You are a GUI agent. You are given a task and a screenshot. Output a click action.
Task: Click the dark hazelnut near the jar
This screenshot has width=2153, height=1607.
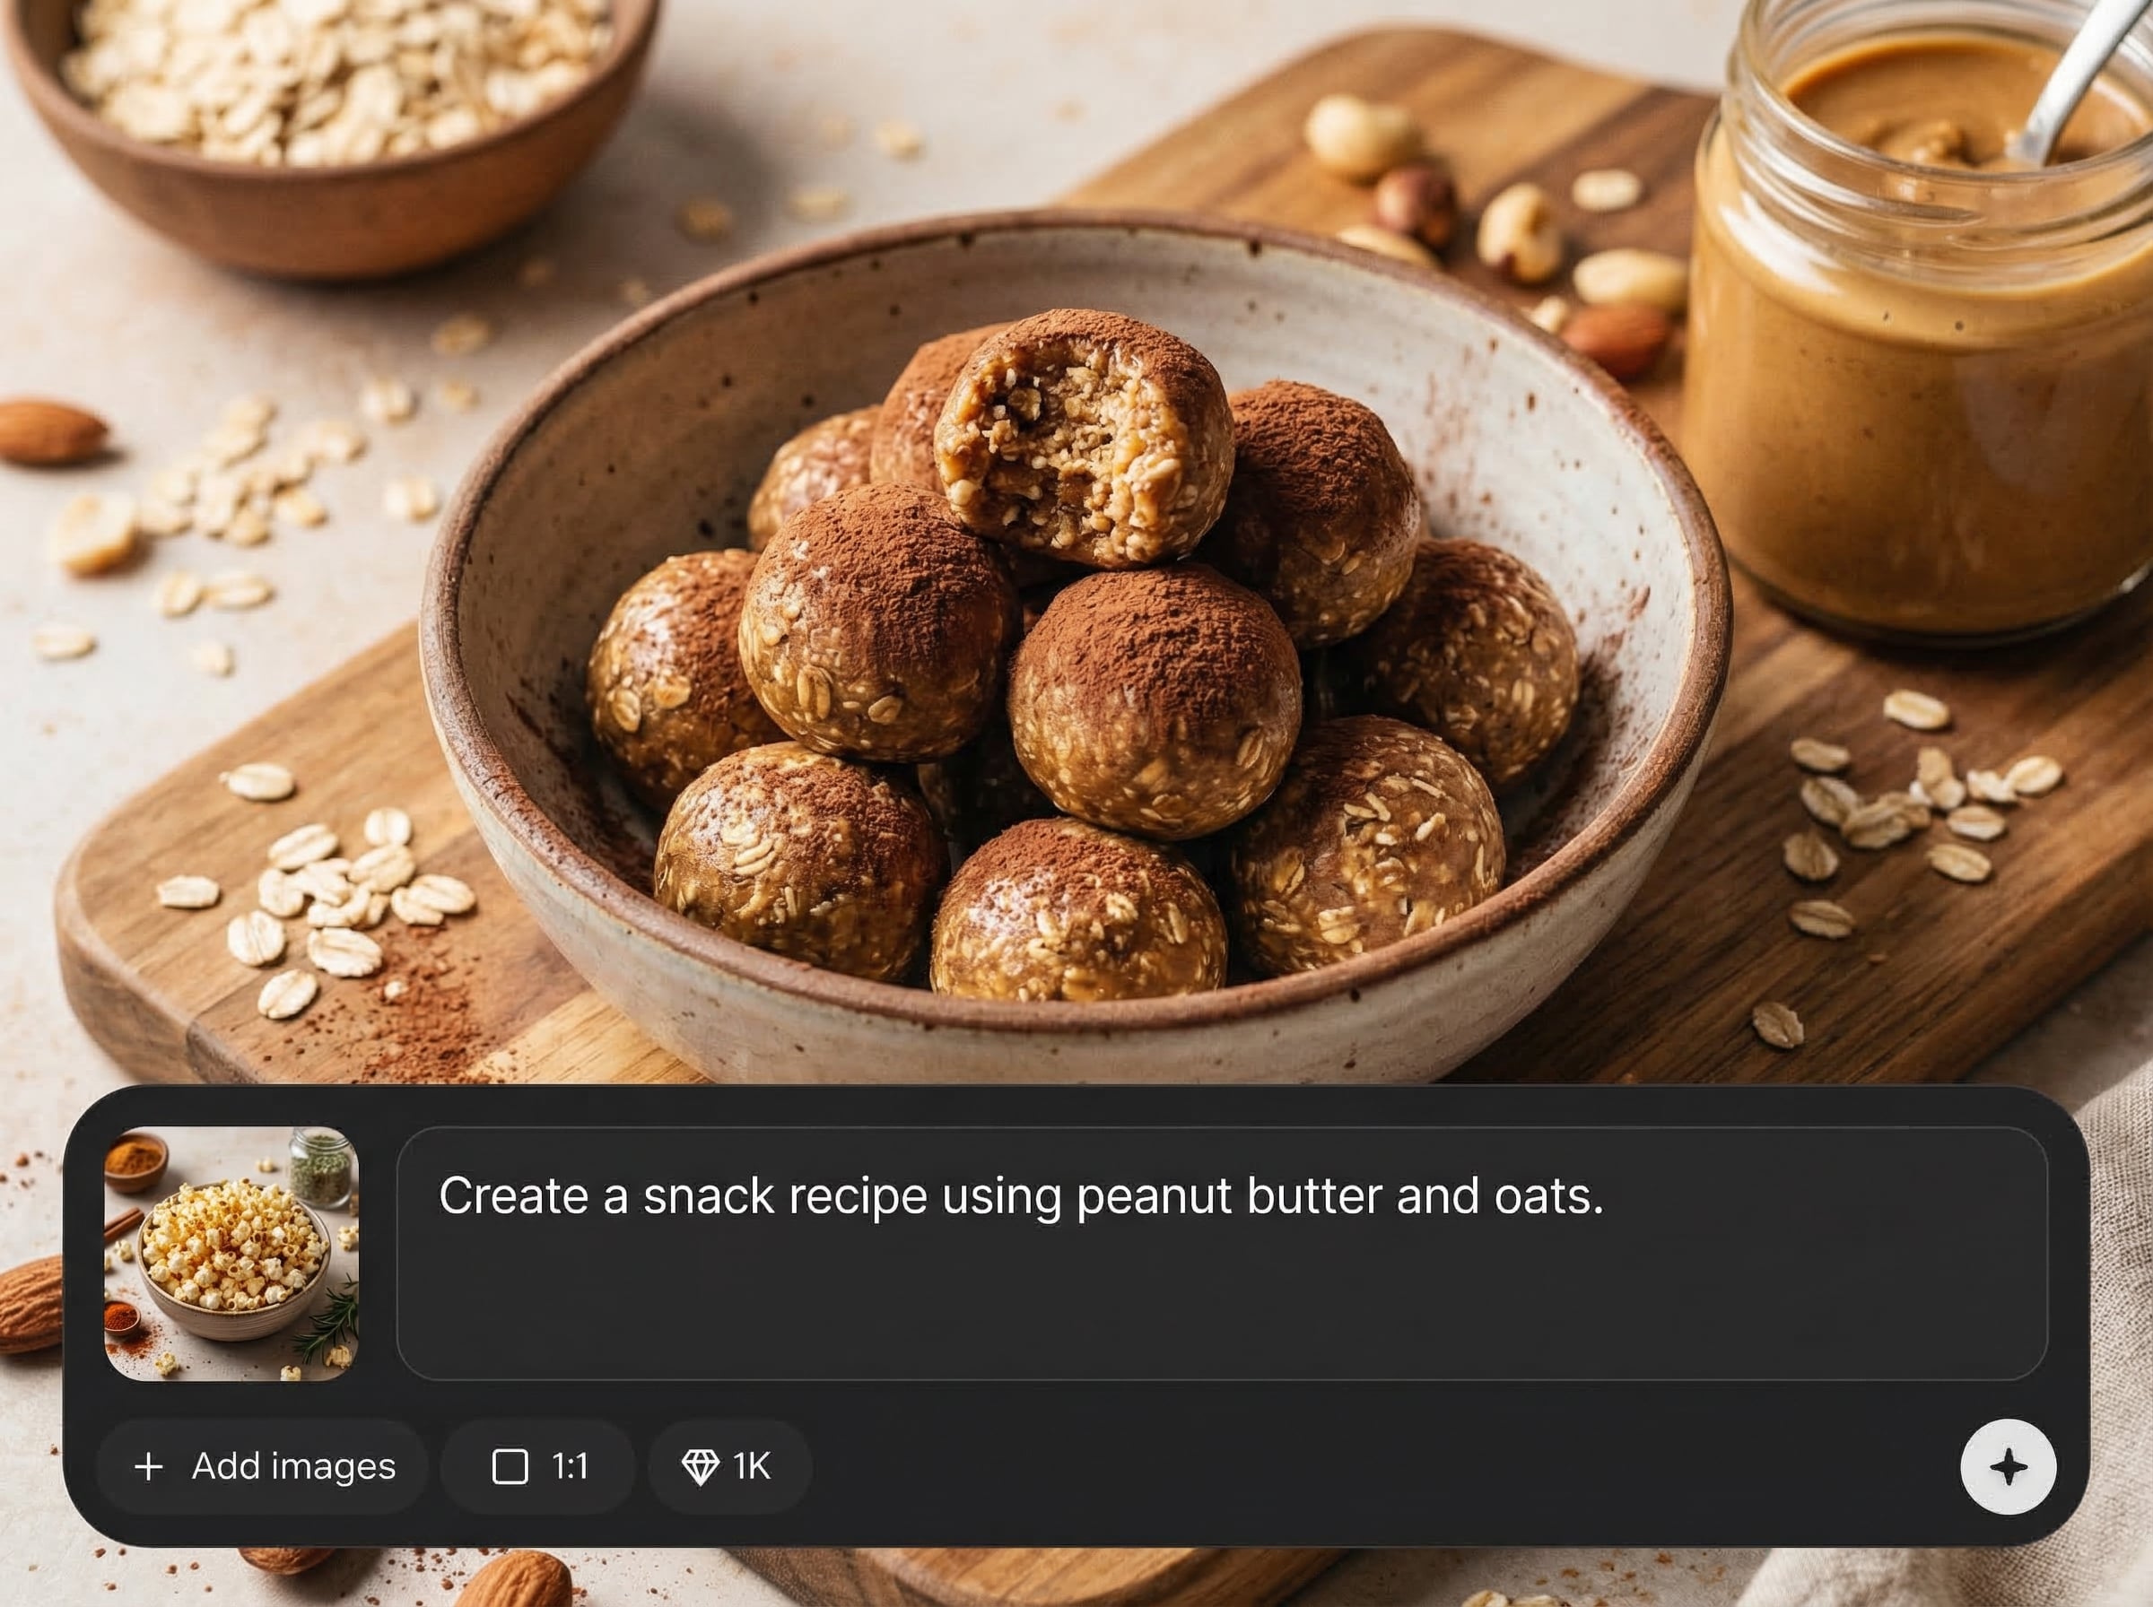(x=1416, y=205)
